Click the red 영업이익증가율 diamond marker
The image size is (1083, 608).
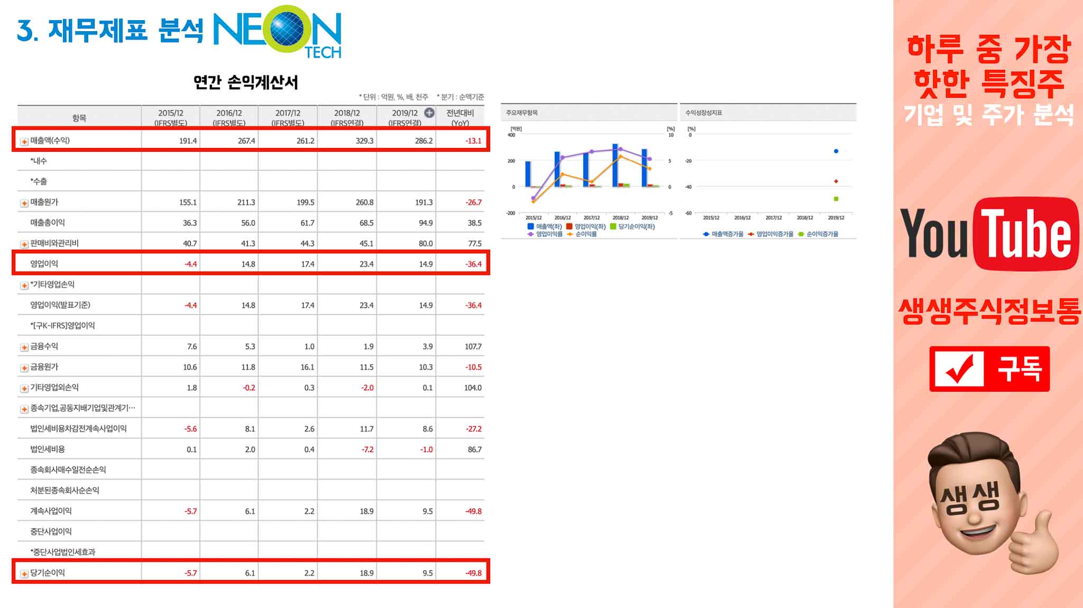[836, 181]
